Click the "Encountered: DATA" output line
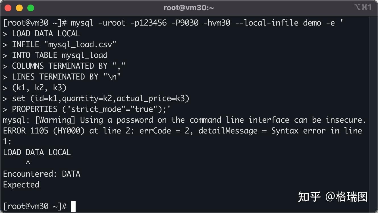Viewport: 378px width, 213px height. [42, 174]
